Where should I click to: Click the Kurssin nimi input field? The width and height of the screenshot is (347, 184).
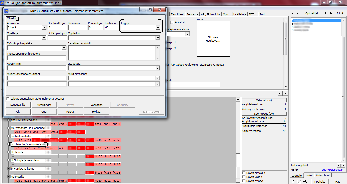(37, 68)
